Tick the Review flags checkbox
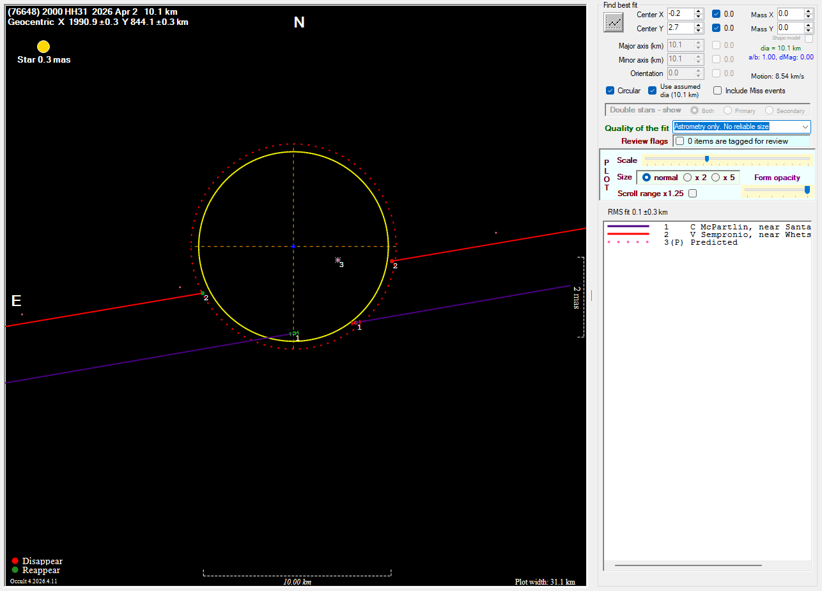The height and width of the screenshot is (591, 822). click(x=680, y=141)
